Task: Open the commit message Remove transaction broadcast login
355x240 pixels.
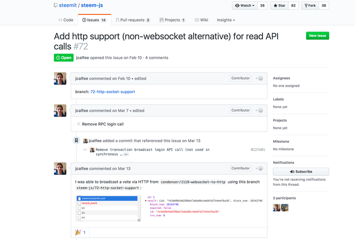Action: pyautogui.click(x=153, y=152)
